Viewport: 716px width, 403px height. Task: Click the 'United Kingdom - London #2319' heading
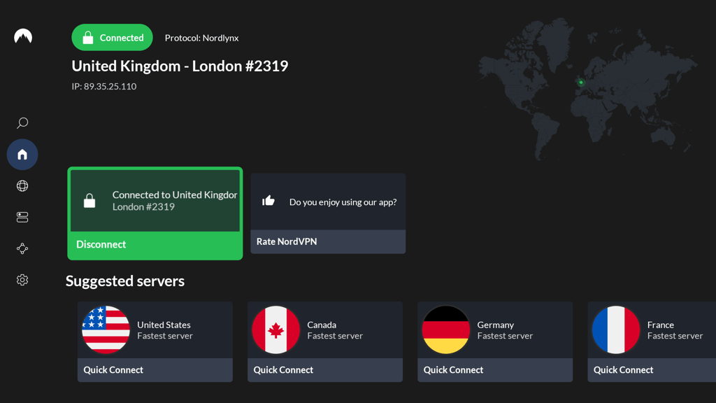(180, 66)
